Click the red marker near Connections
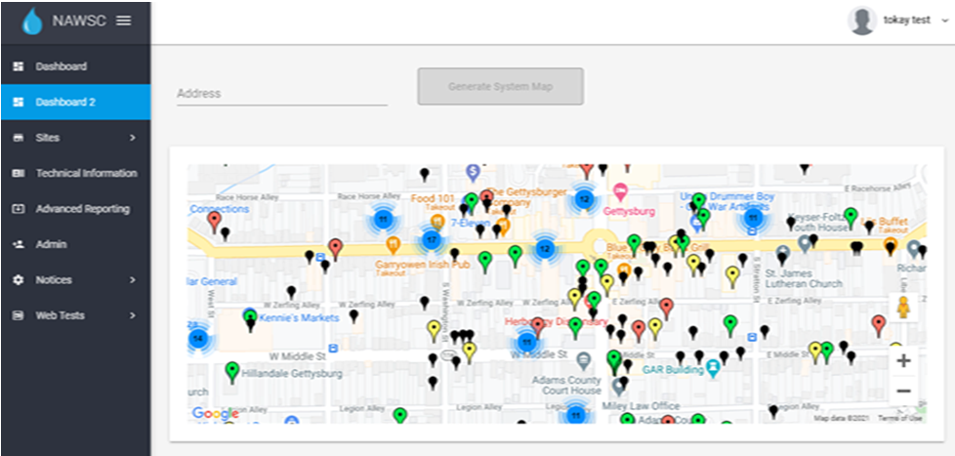Image resolution: width=955 pixels, height=456 pixels. 214,223
